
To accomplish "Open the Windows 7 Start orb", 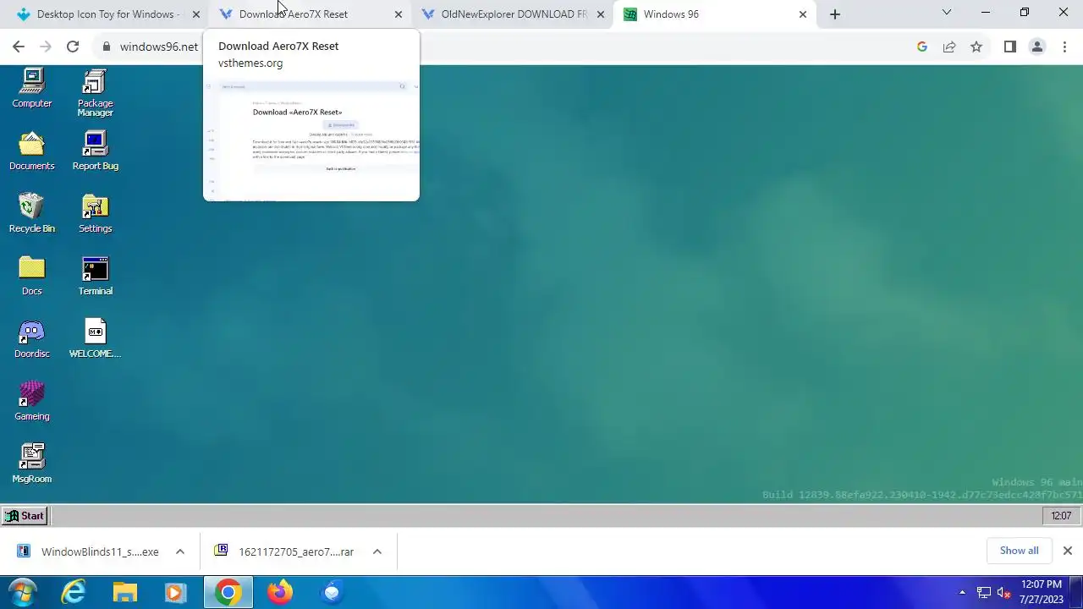I will point(22,592).
